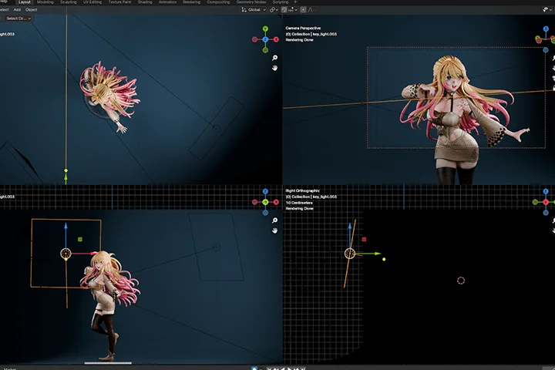The width and height of the screenshot is (555, 370).
Task: Open the Sculpting workspace tab
Action: (69, 2)
